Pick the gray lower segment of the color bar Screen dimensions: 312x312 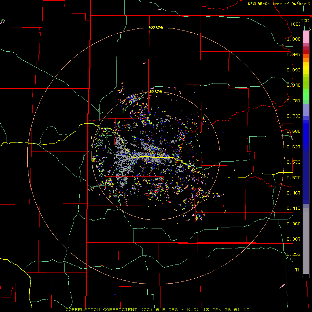pyautogui.click(x=306, y=241)
